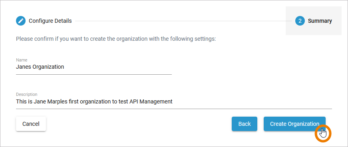Select the Summary step label
Viewport: 348px width, 147px height.
coord(320,21)
